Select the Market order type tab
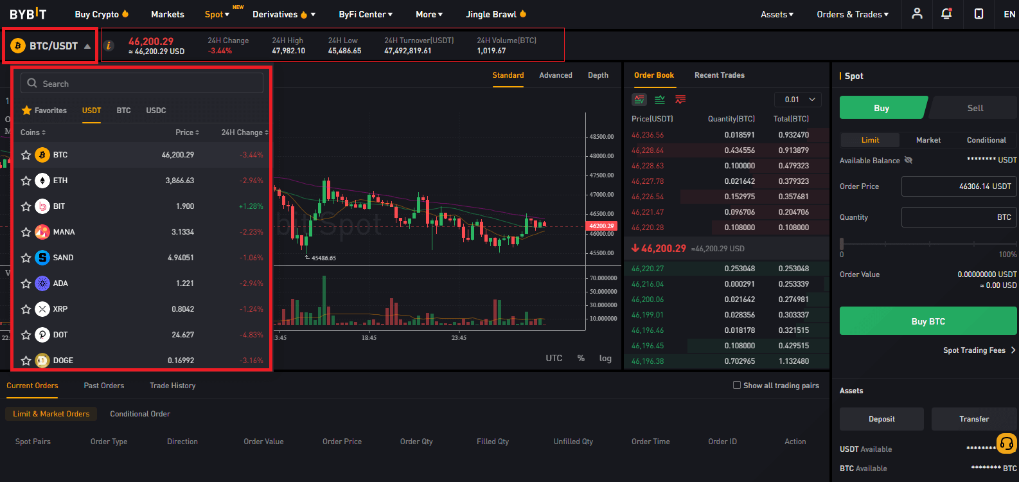Screen dimensions: 1019x482 (928, 140)
